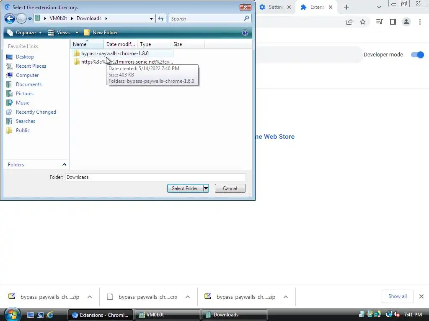The width and height of the screenshot is (429, 321).
Task: Click the Folder name input field
Action: [x=155, y=177]
